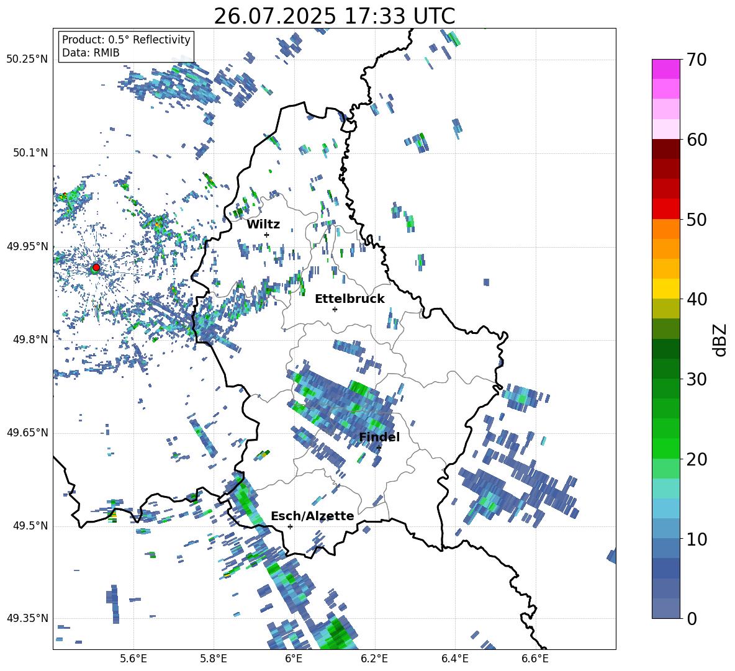Pick the dark maroon swatch just below 60 dBZ
Image resolution: width=735 pixels, height=671 pixels.
(665, 149)
